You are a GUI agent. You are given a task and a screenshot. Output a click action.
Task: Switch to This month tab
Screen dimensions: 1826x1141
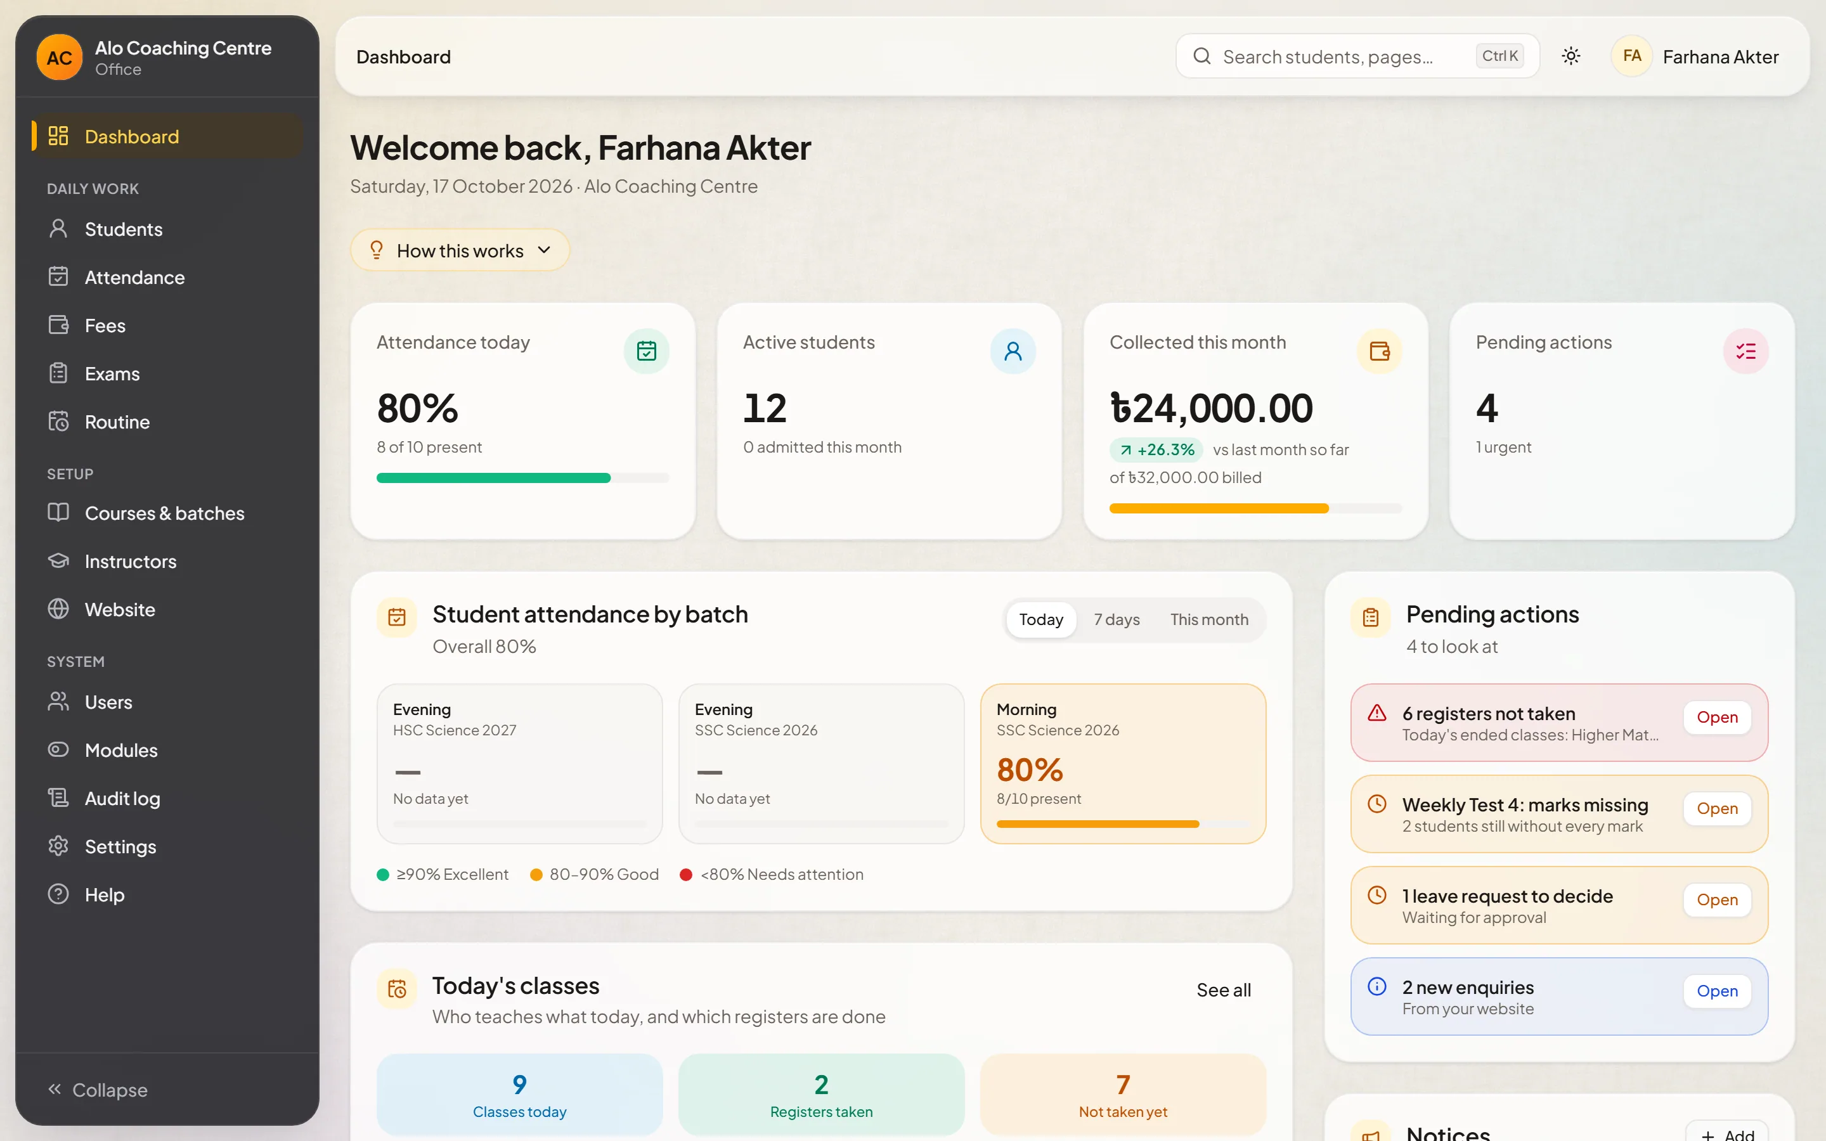pyautogui.click(x=1209, y=619)
